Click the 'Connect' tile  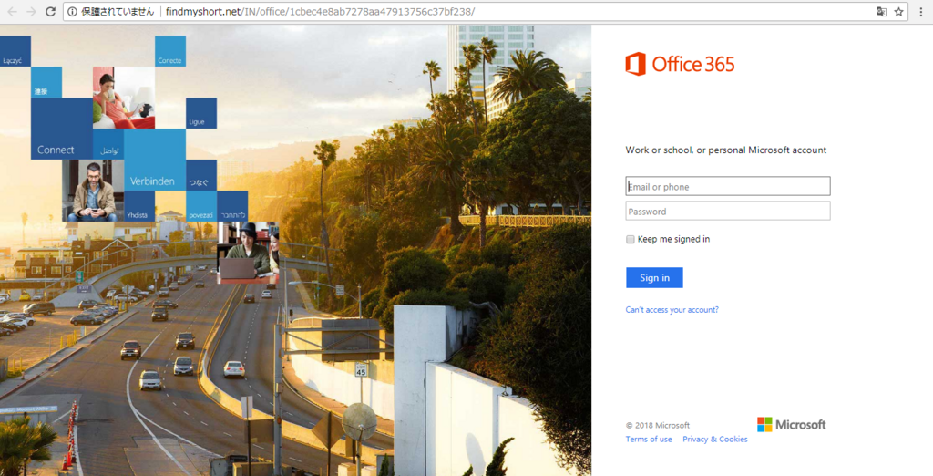(x=62, y=129)
